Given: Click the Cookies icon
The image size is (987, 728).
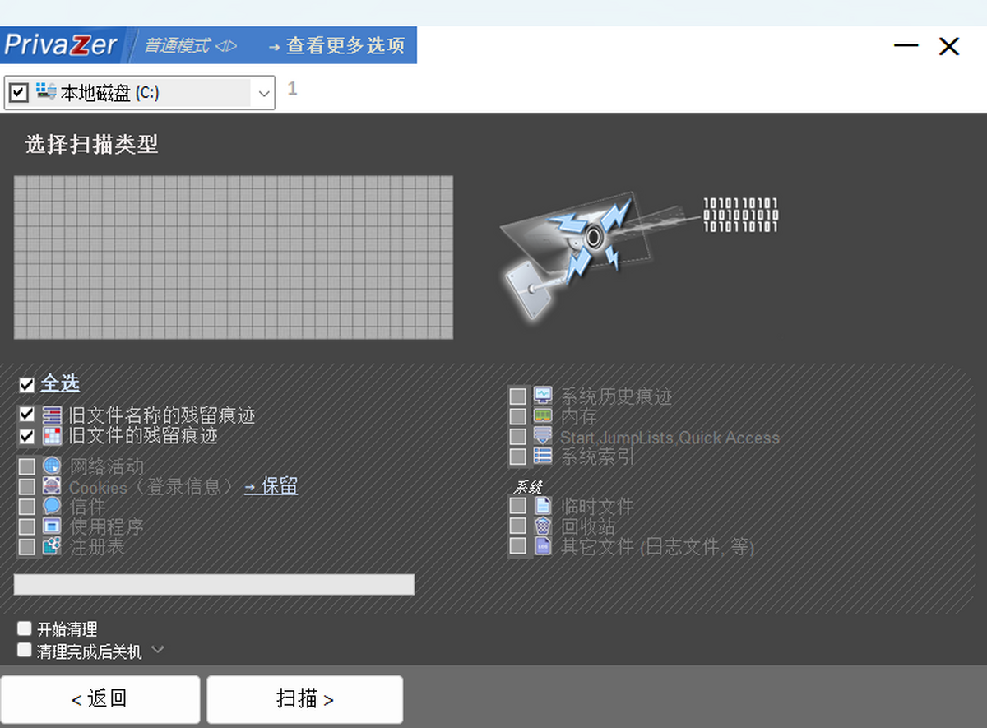Looking at the screenshot, I should [x=52, y=486].
